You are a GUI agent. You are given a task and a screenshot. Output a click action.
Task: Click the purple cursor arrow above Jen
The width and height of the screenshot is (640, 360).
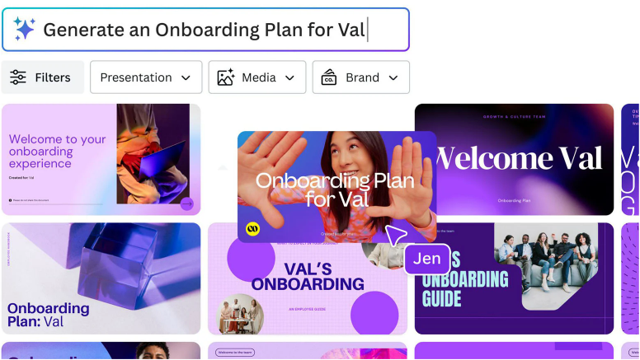click(x=395, y=235)
